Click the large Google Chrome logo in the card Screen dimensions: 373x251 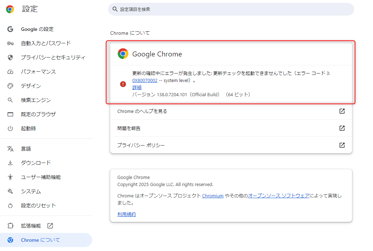point(123,54)
